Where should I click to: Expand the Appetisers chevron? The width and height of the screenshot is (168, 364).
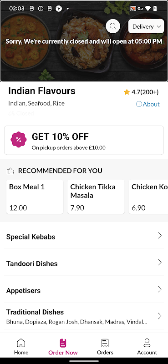tap(160, 289)
